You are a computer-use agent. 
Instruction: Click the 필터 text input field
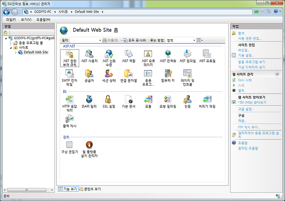(84, 40)
